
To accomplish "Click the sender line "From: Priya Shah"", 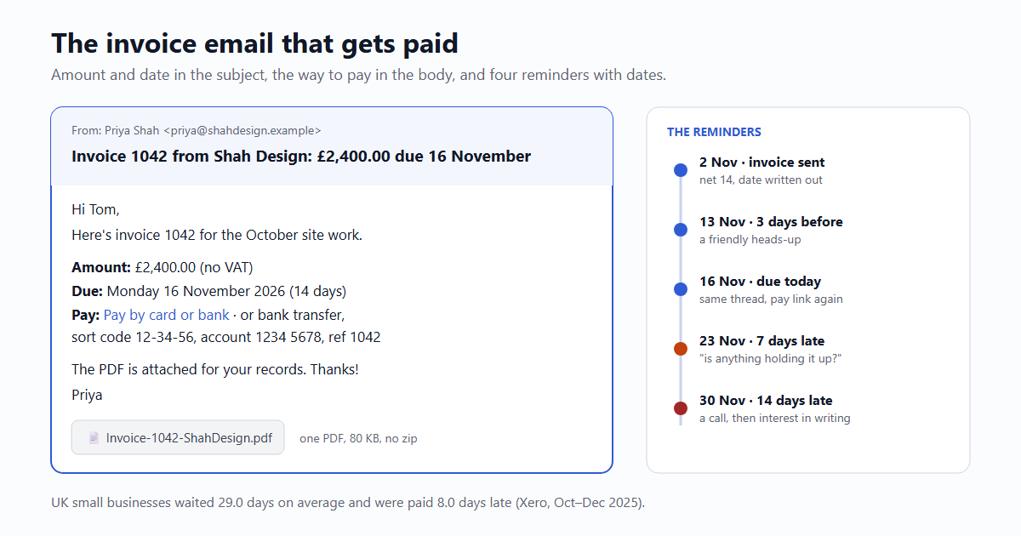I will (x=197, y=130).
